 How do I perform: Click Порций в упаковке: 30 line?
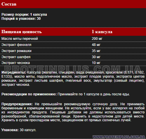tap(21, 19)
